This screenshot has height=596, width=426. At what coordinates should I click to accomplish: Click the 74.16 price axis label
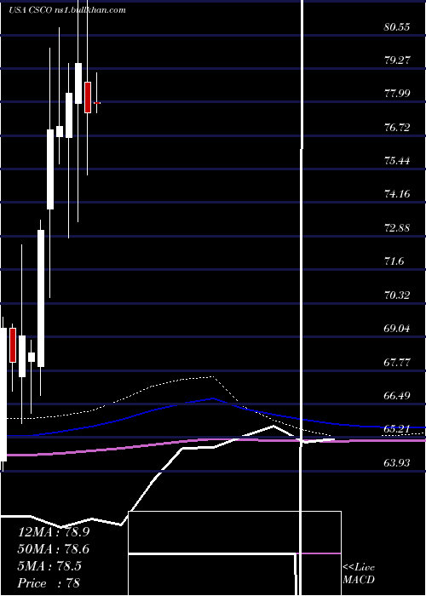point(397,194)
